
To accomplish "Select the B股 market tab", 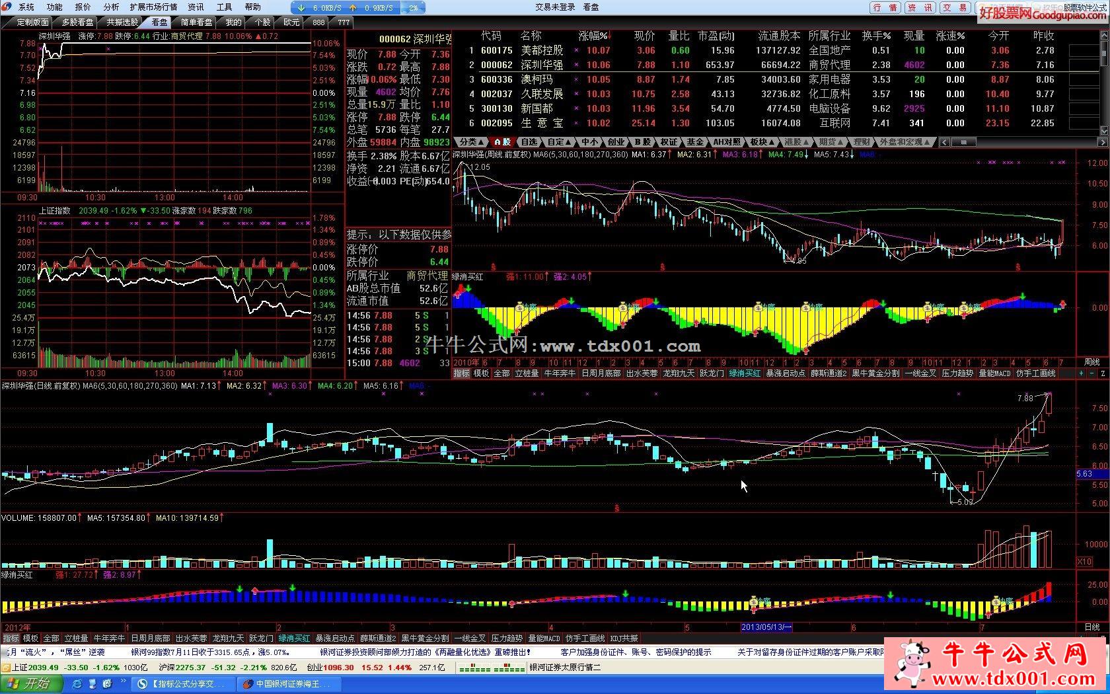I will point(643,142).
